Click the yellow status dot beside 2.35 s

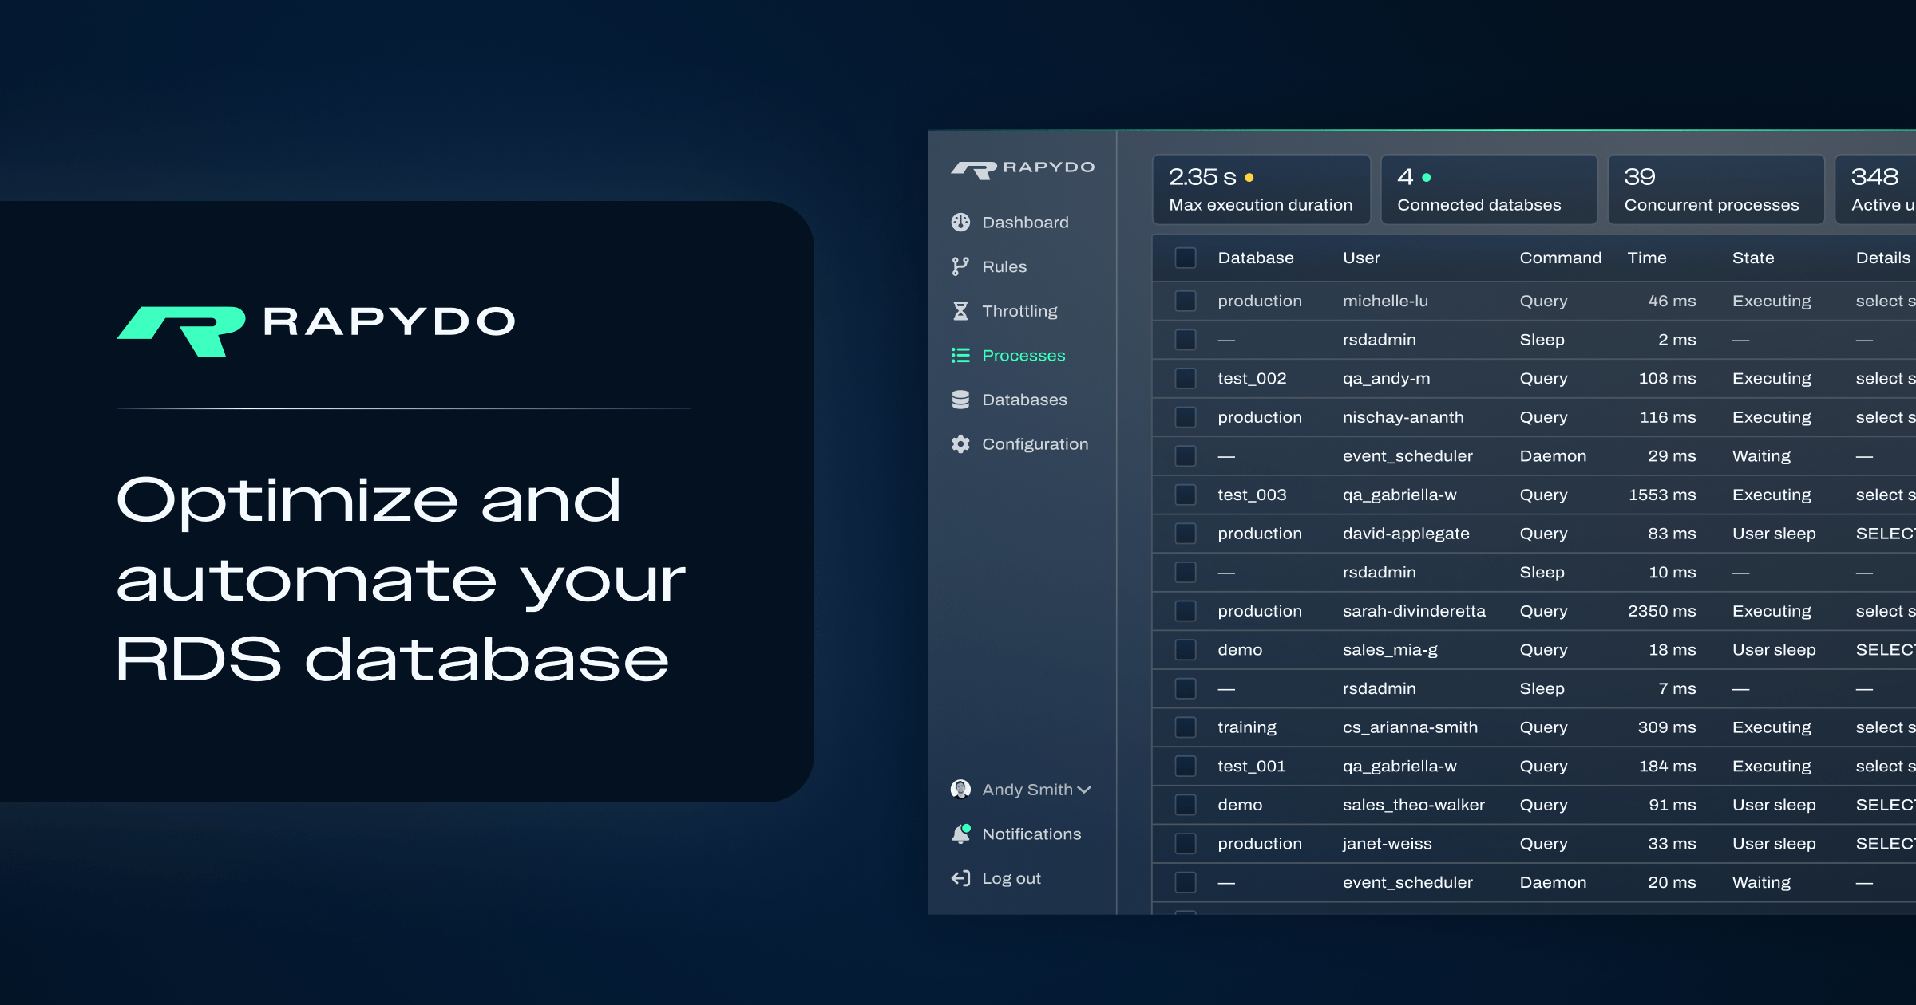coord(1249,175)
